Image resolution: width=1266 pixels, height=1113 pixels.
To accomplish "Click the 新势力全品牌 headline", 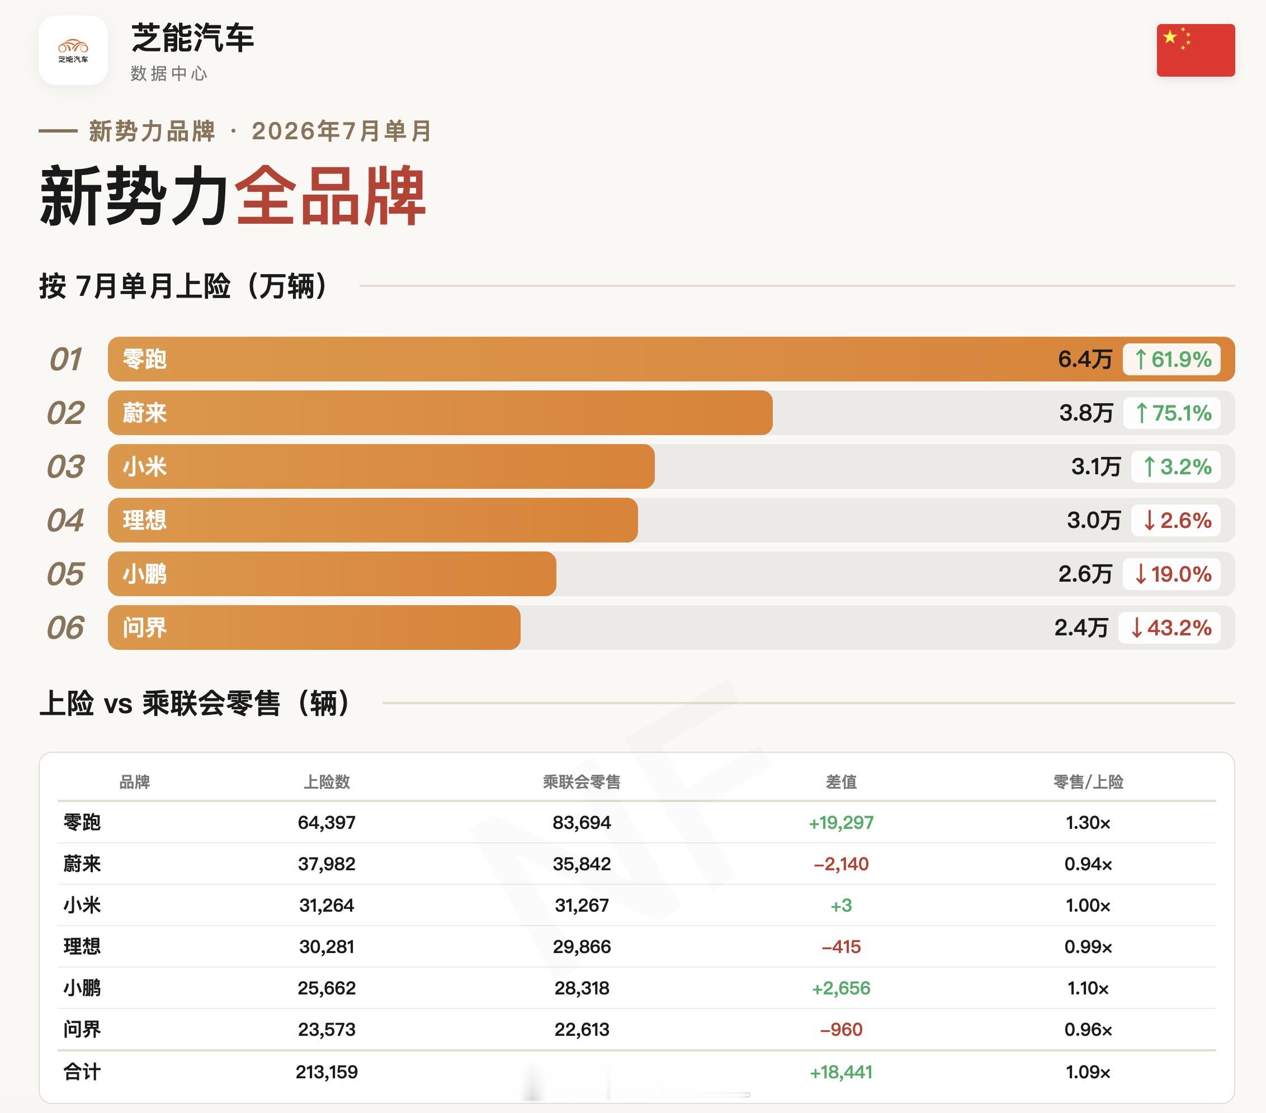I will [x=233, y=196].
